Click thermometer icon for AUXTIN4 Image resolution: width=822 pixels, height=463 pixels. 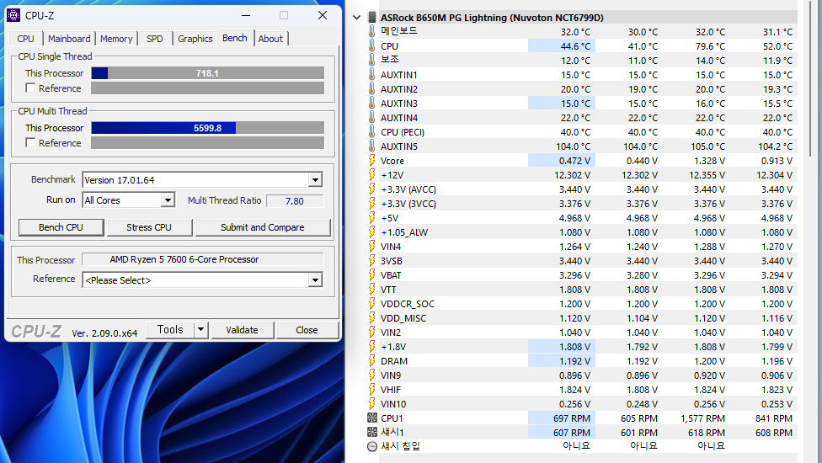point(371,117)
